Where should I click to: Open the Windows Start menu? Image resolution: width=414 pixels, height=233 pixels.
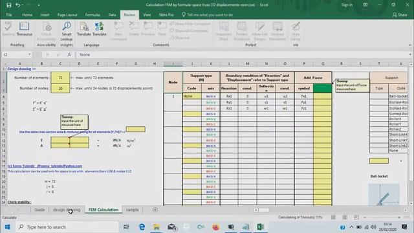(7, 227)
